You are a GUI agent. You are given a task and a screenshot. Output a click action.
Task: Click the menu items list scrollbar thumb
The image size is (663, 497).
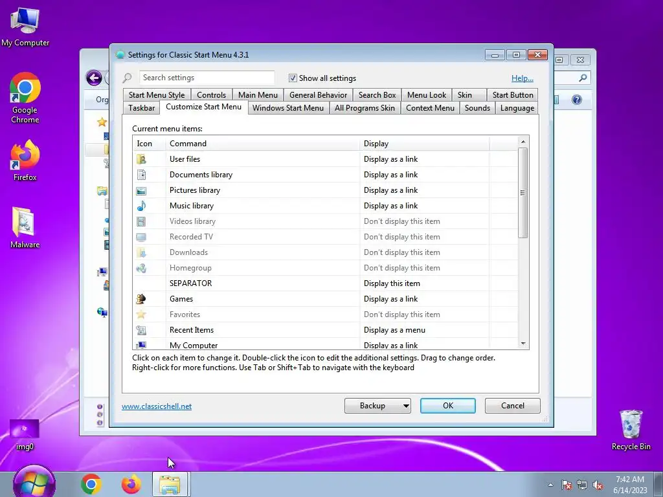click(x=523, y=193)
